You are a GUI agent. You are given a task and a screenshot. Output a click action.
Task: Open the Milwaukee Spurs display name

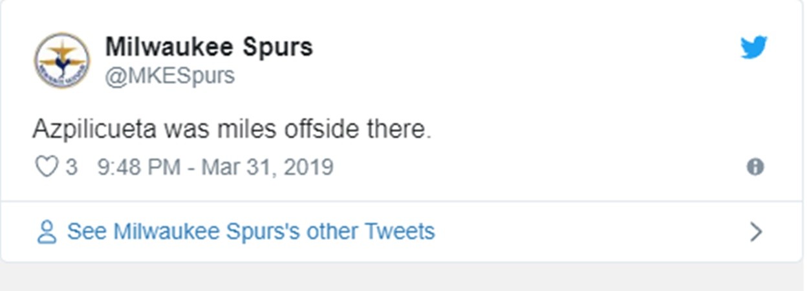coord(209,47)
